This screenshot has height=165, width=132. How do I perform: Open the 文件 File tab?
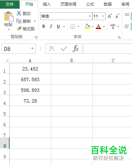point(10,4)
